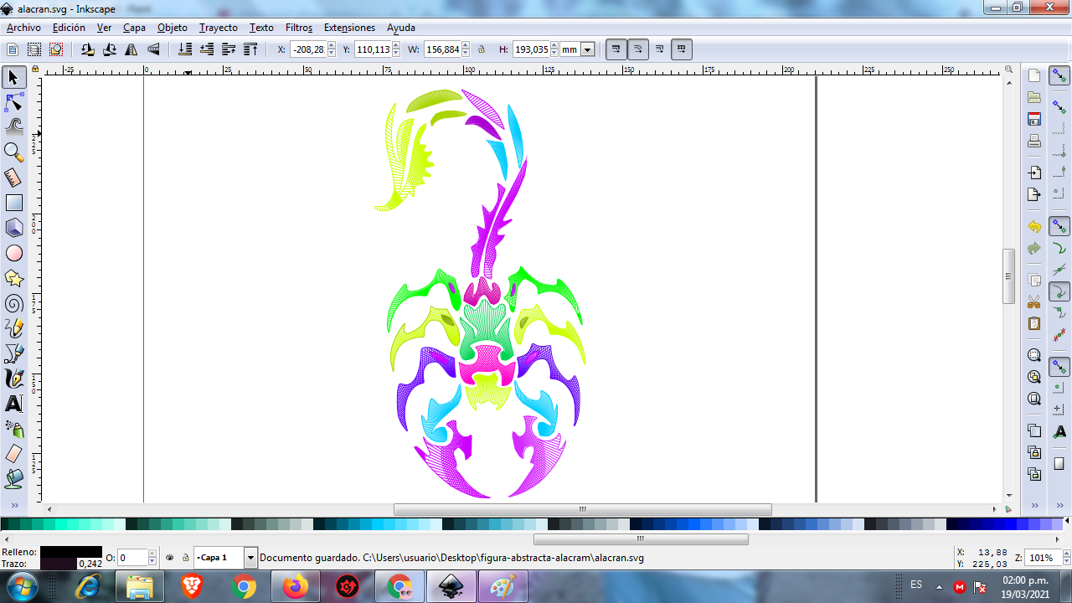
Task: Toggle current layer visibility eye
Action: 170,557
